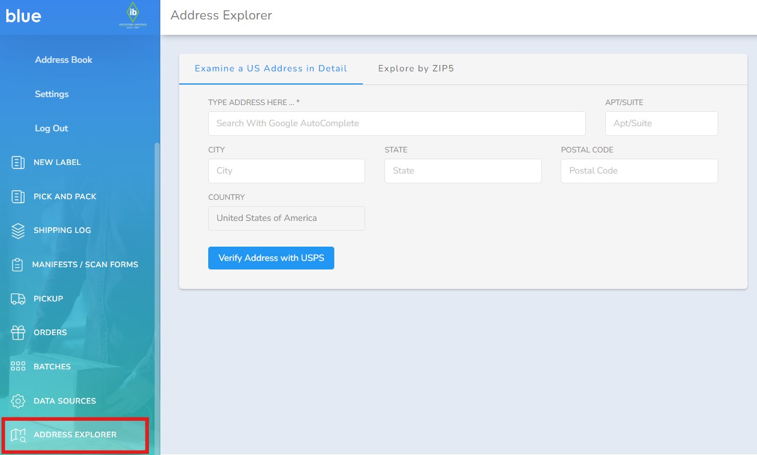The image size is (757, 455).
Task: Open Manifests / Scan Forms
Action: [18, 264]
